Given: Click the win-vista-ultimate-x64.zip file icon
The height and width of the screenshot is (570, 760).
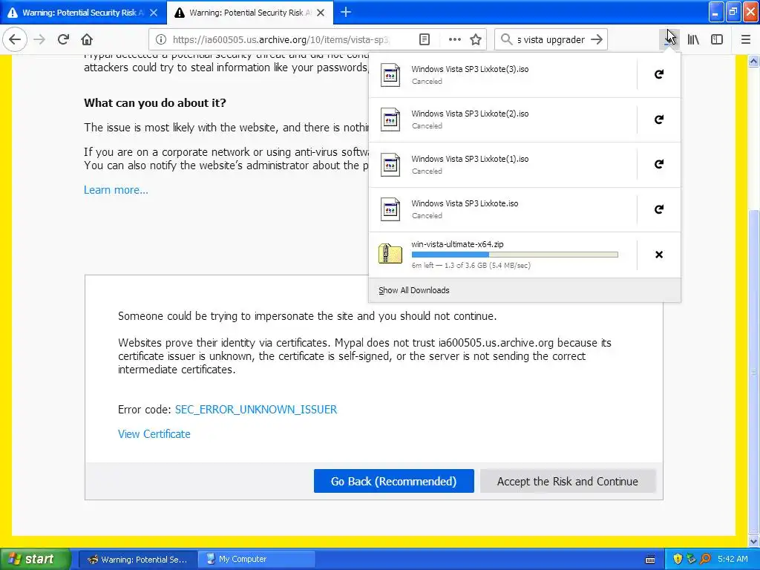Looking at the screenshot, I should click(x=390, y=254).
